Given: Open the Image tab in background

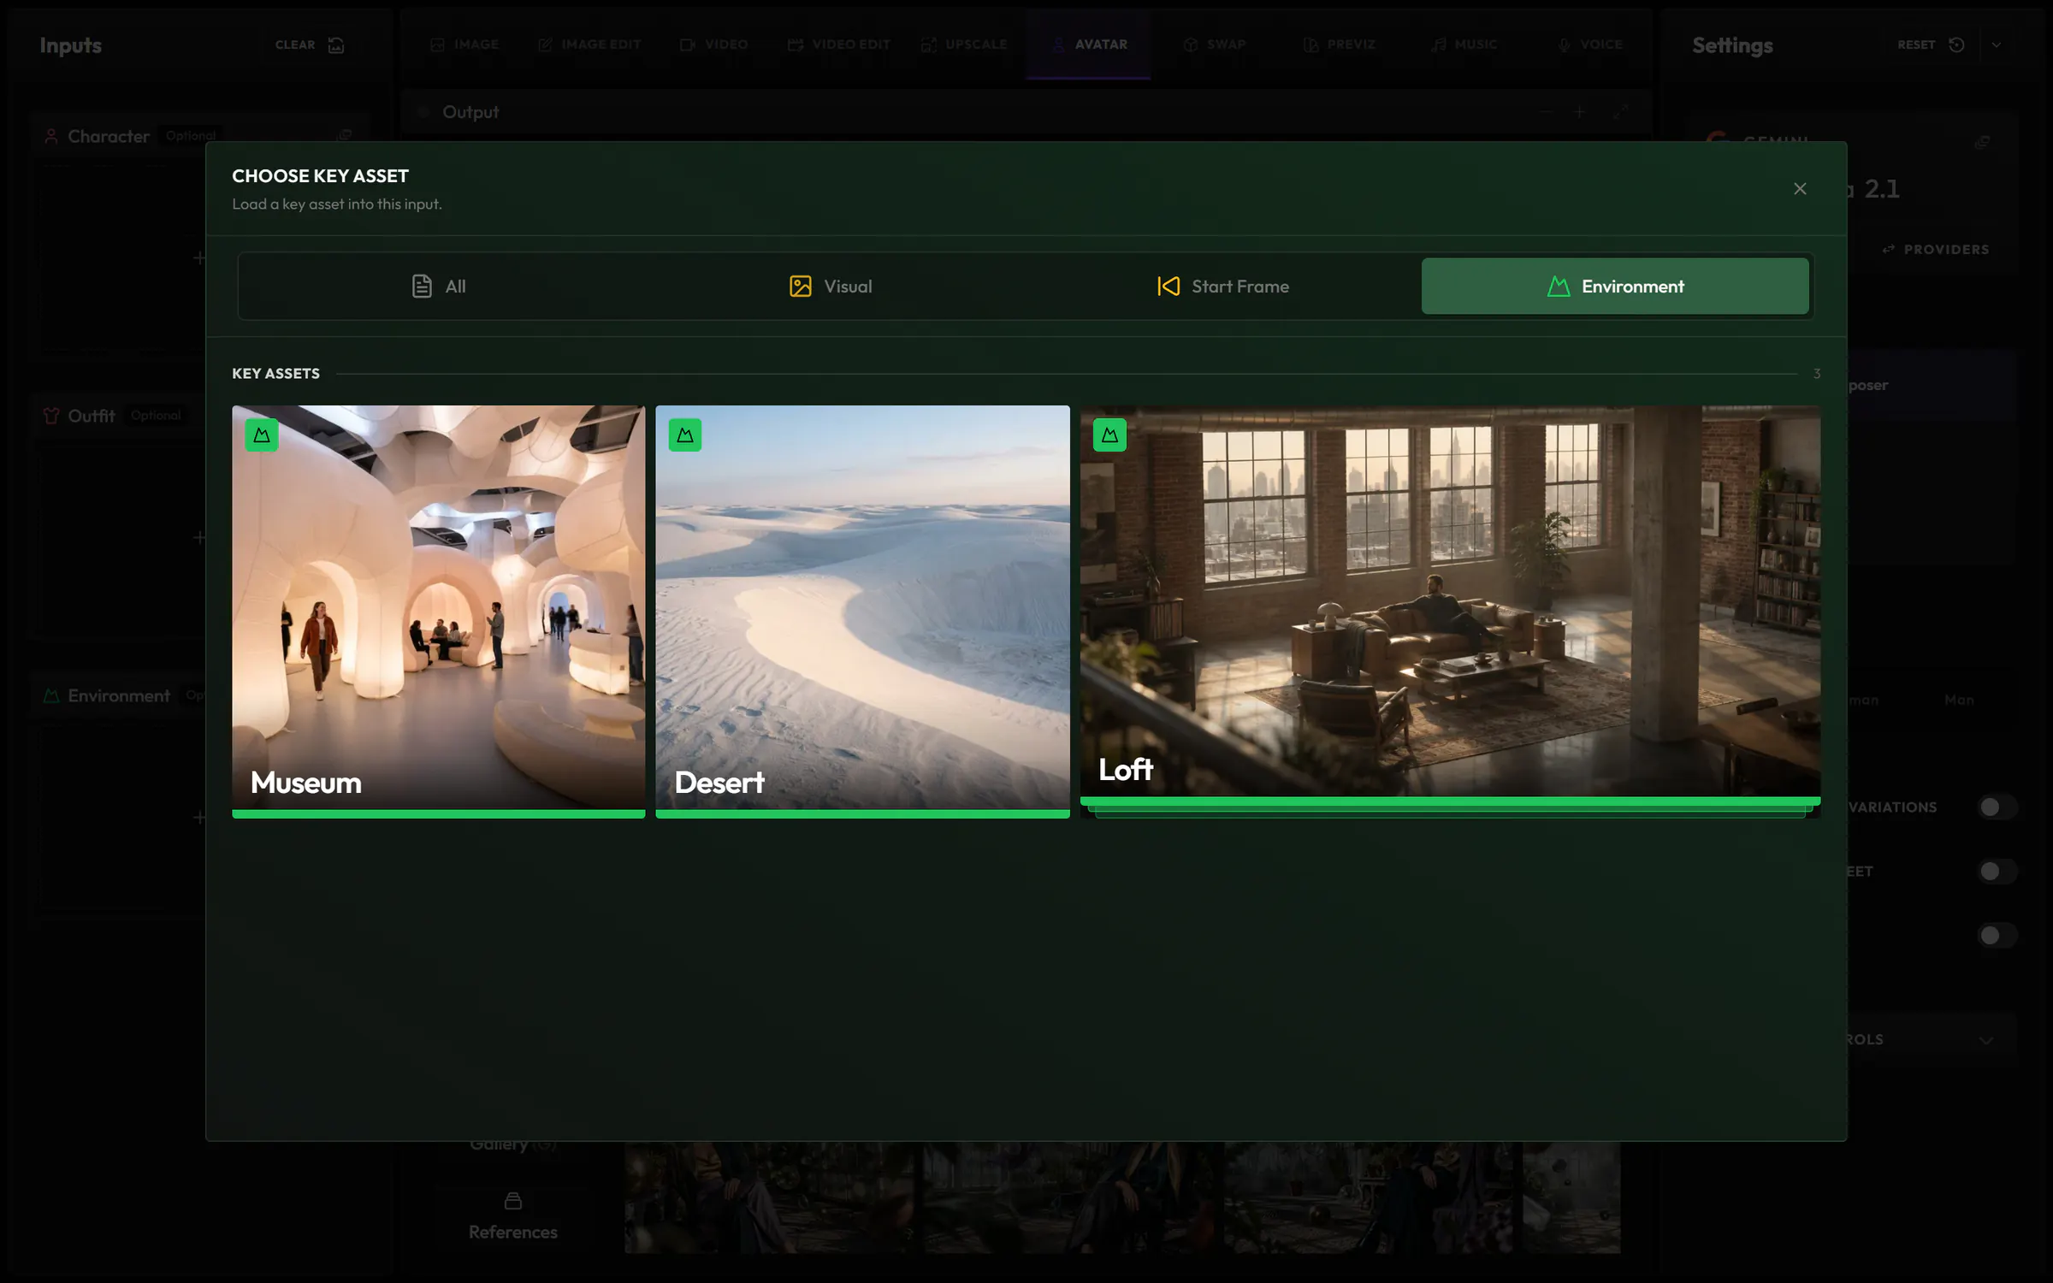Looking at the screenshot, I should coord(464,44).
